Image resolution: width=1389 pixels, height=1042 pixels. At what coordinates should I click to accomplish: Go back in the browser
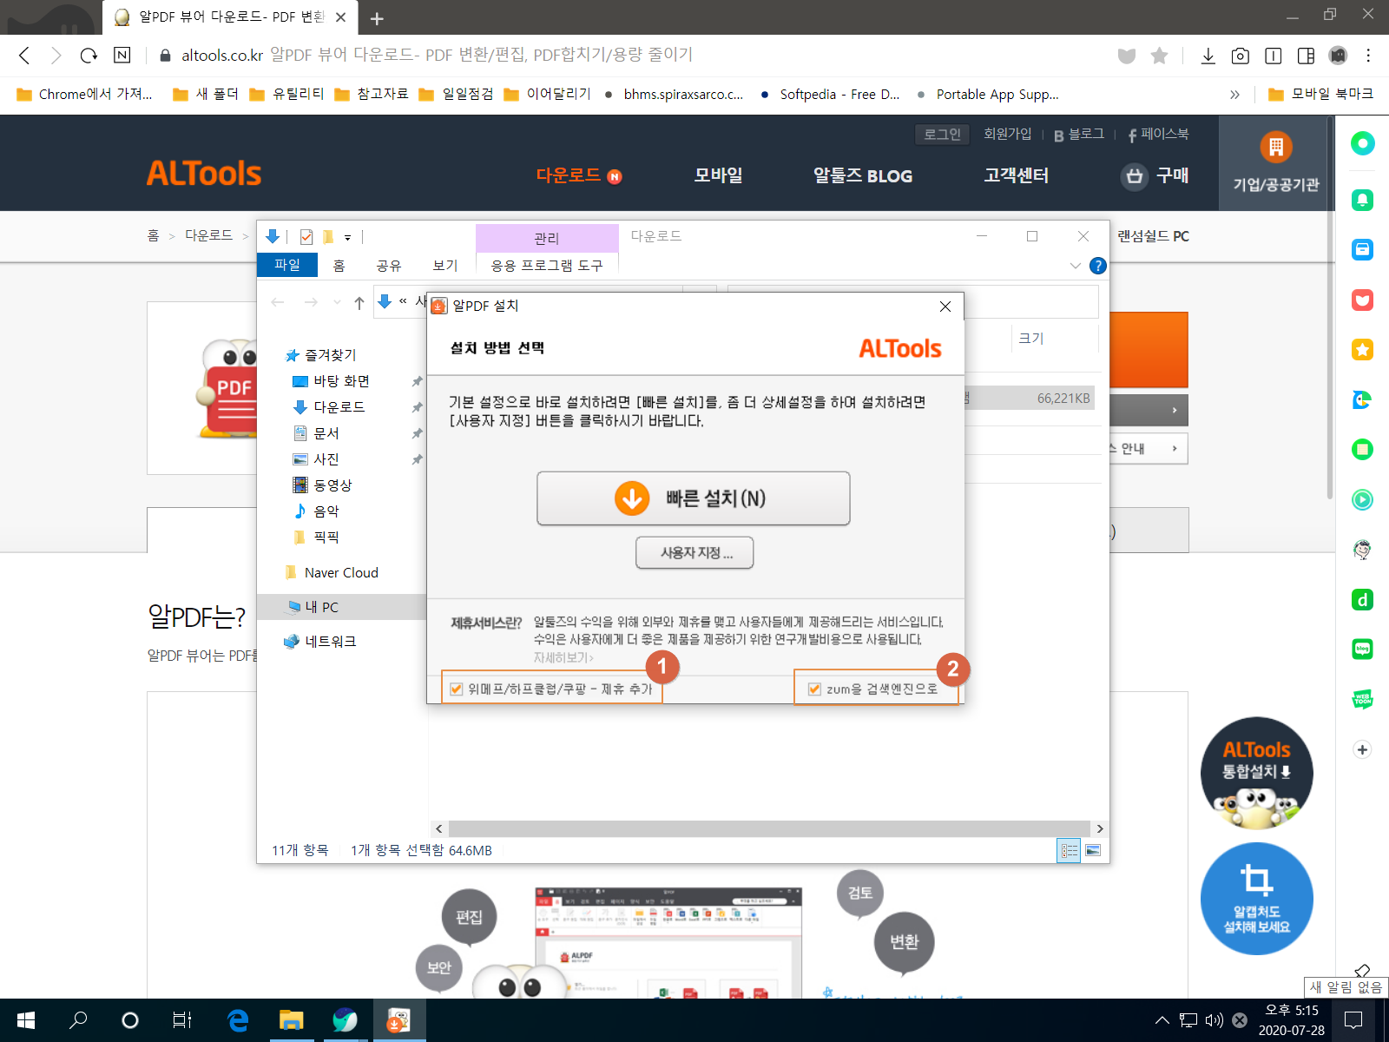[24, 56]
